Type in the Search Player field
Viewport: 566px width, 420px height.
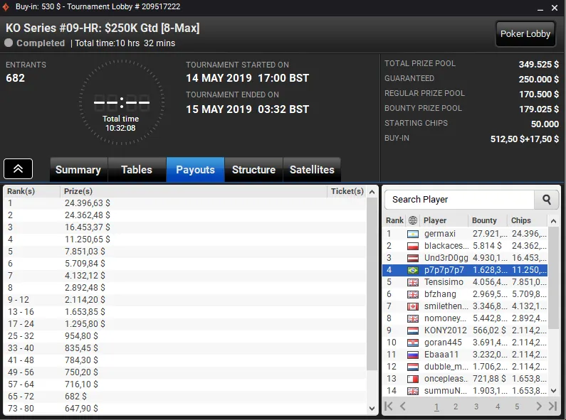click(x=459, y=200)
